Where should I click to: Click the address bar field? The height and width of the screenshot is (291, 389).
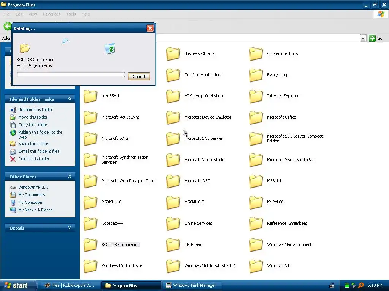click(257, 38)
